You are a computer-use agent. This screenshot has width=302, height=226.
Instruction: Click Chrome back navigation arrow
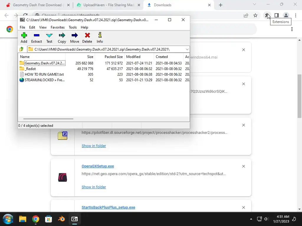[x=6, y=15]
